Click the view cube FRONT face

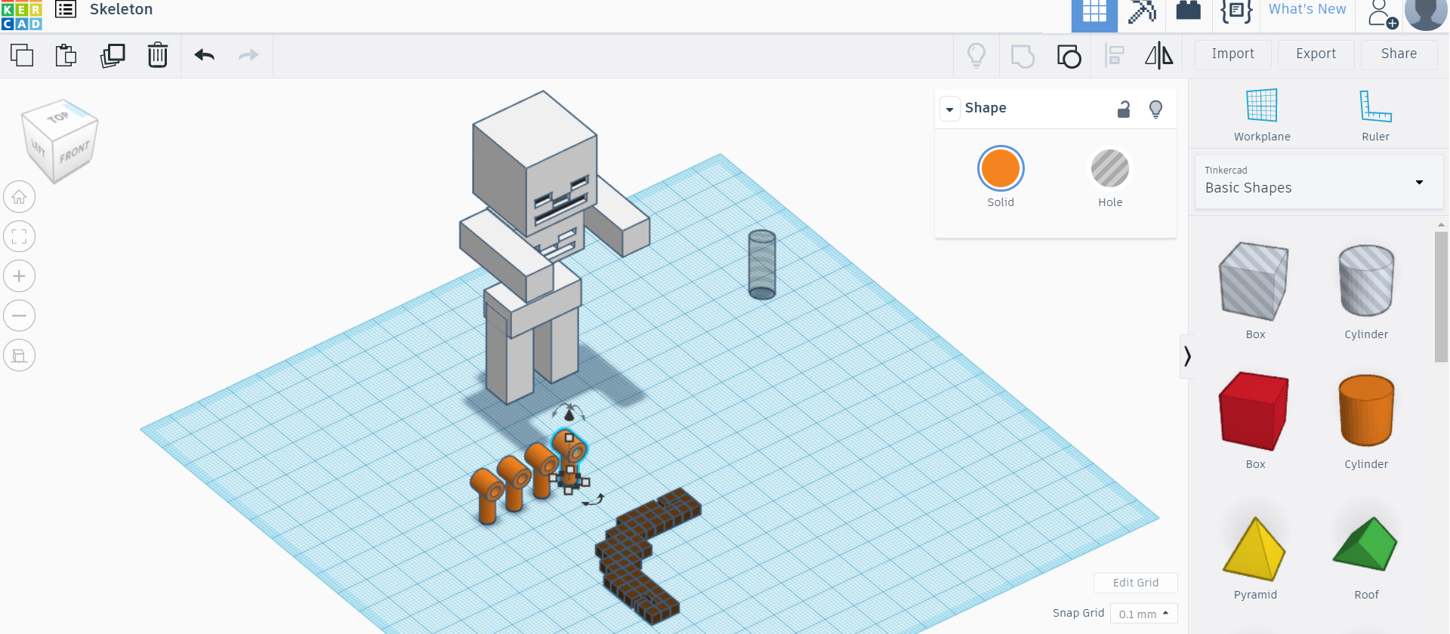pyautogui.click(x=73, y=152)
